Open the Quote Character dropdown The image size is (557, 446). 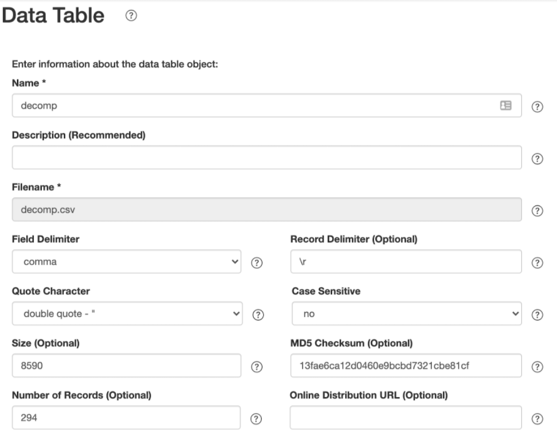coord(127,314)
